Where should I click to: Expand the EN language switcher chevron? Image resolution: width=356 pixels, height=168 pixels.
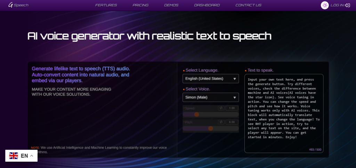click(32, 156)
